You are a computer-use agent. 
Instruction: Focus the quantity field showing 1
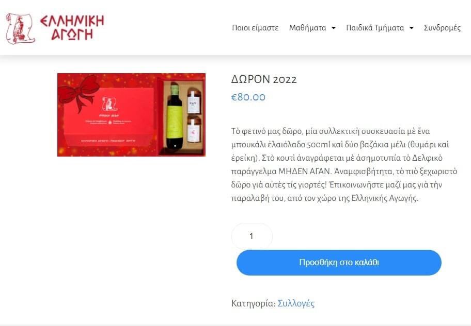point(252,236)
